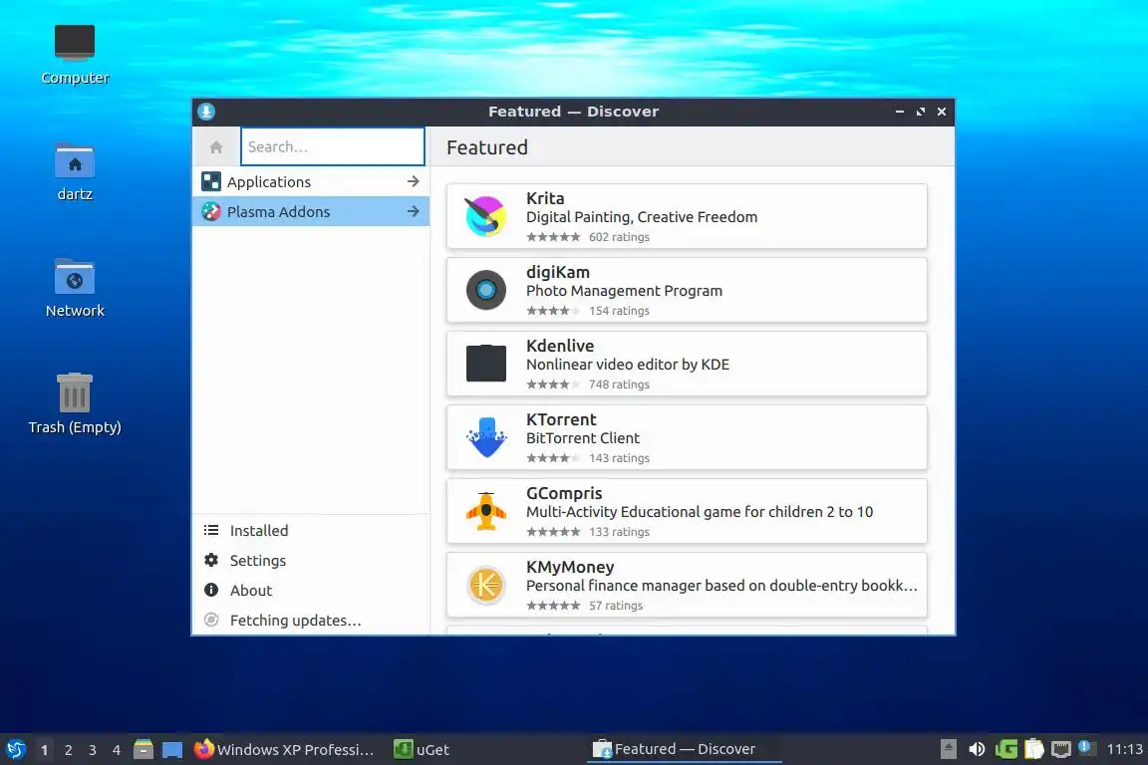Select Plasma Addons category
The image size is (1148, 765).
click(x=311, y=211)
